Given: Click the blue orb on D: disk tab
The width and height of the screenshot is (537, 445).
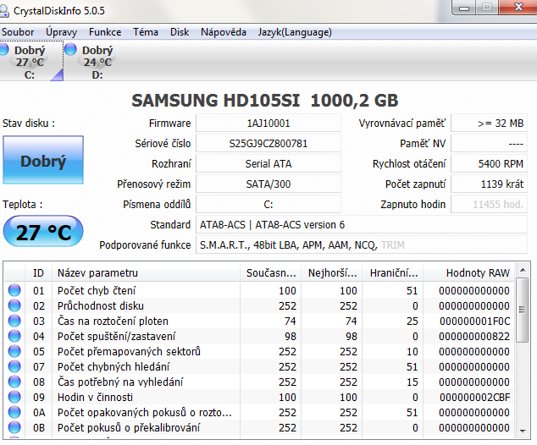Looking at the screenshot, I should coord(70,49).
